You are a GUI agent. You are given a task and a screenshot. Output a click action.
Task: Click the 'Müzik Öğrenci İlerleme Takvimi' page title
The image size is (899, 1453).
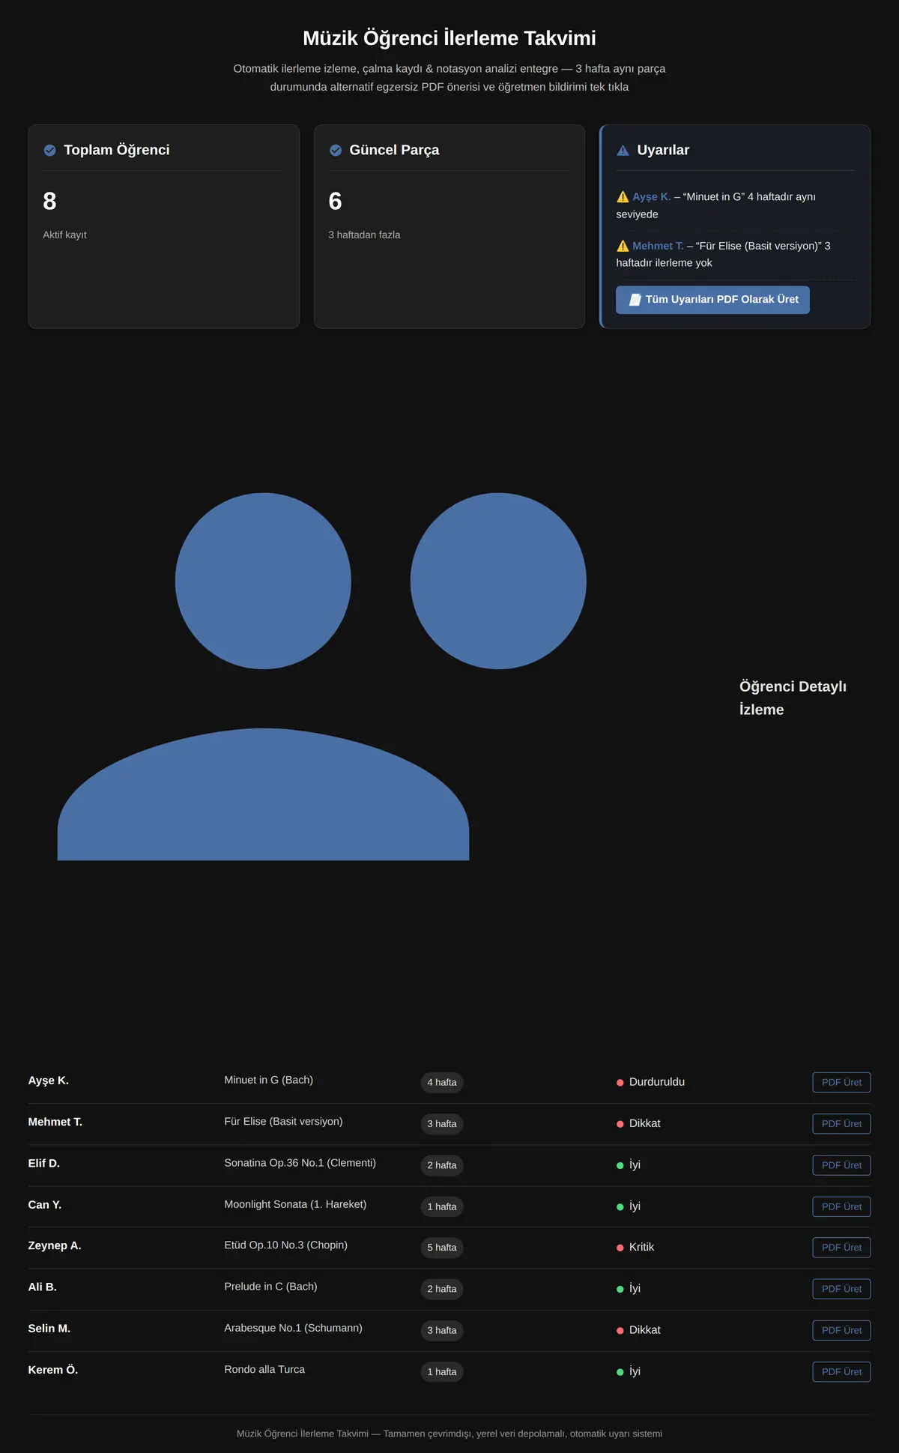449,38
